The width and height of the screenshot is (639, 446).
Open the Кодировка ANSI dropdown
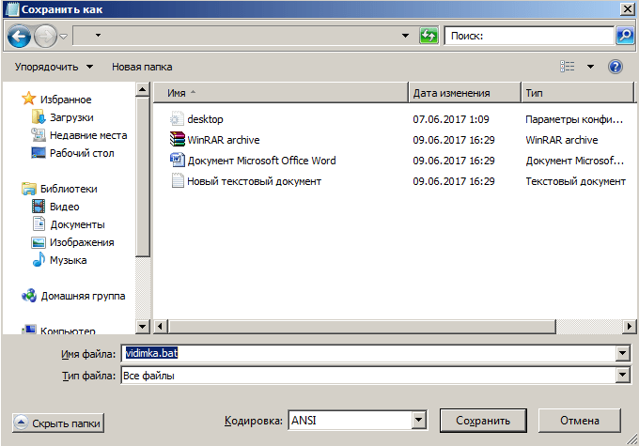pyautogui.click(x=418, y=420)
